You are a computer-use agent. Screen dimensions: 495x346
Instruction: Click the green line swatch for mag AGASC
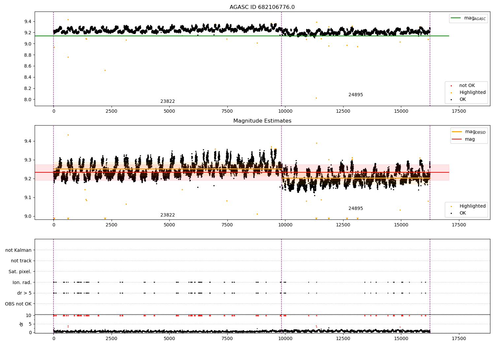456,18
